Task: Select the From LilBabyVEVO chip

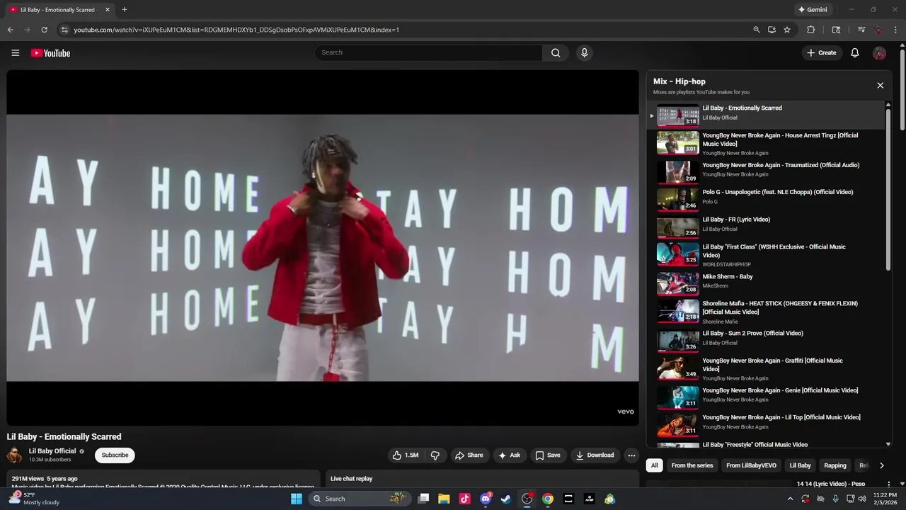Action: click(751, 465)
